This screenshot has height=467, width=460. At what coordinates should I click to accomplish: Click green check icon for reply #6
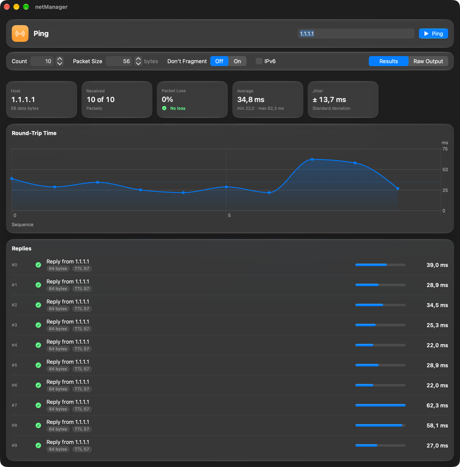pyautogui.click(x=38, y=385)
